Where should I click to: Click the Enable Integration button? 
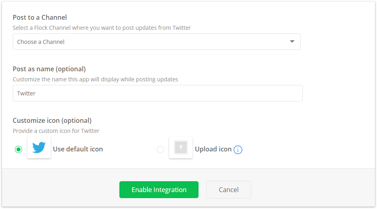point(159,190)
